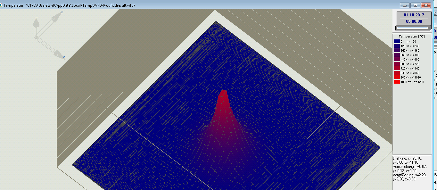Select the 0 <= x < 120 dark blue swatch
This screenshot has height=190, width=437.
[x=397, y=42]
